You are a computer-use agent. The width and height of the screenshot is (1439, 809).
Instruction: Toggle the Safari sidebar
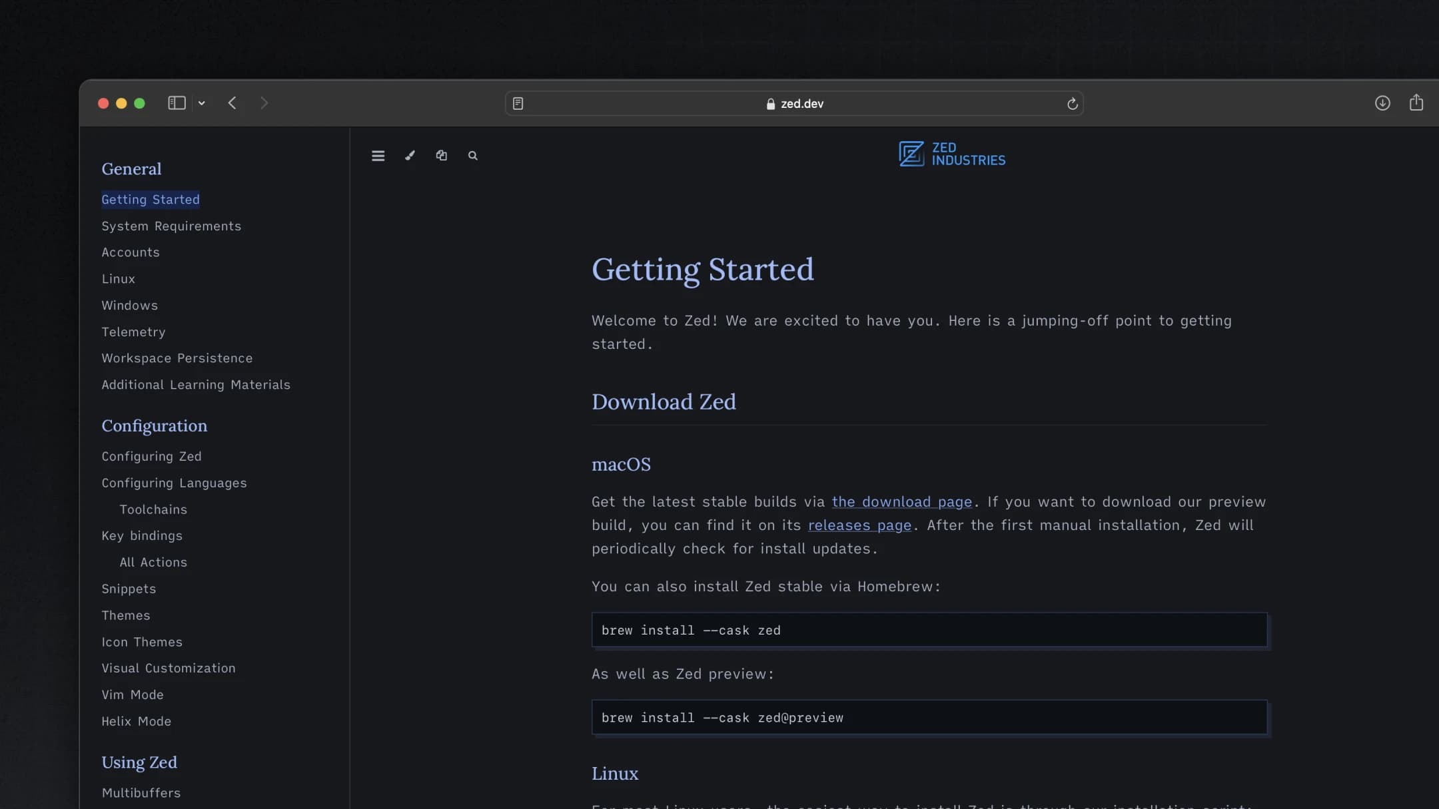pyautogui.click(x=176, y=103)
